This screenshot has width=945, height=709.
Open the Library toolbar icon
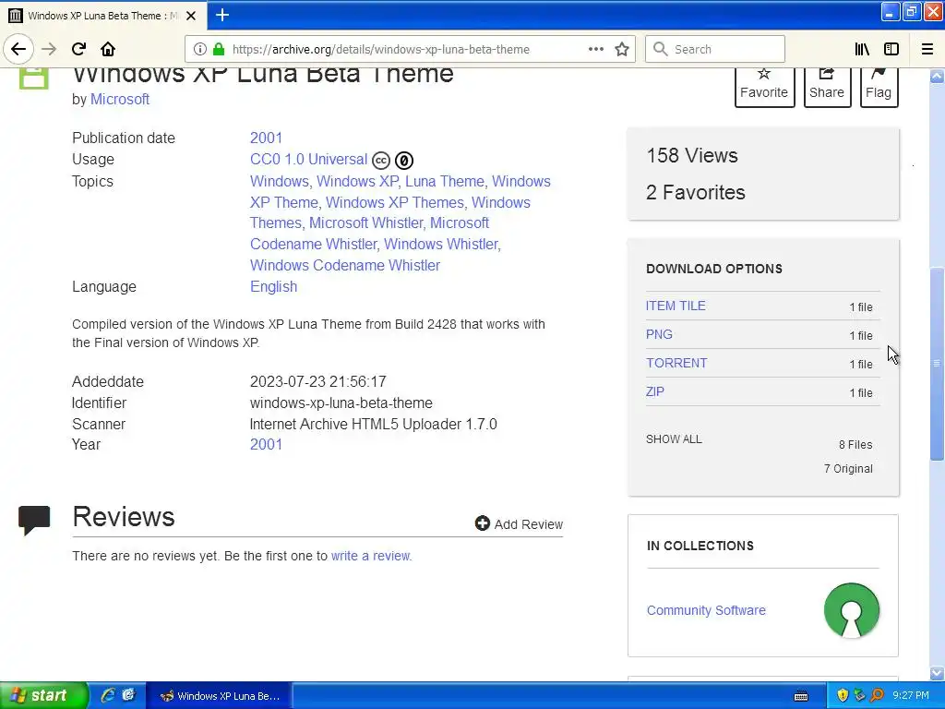[862, 49]
